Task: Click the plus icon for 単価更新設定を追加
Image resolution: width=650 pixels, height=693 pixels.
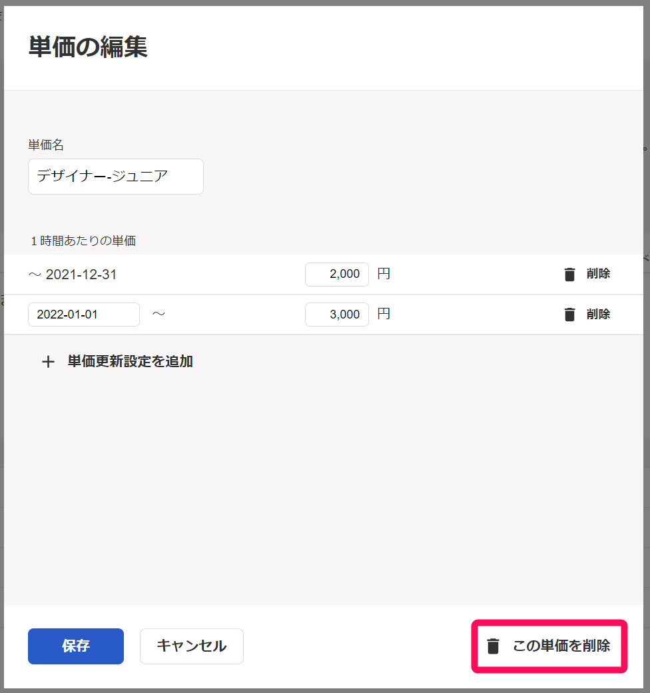Action: pos(48,362)
